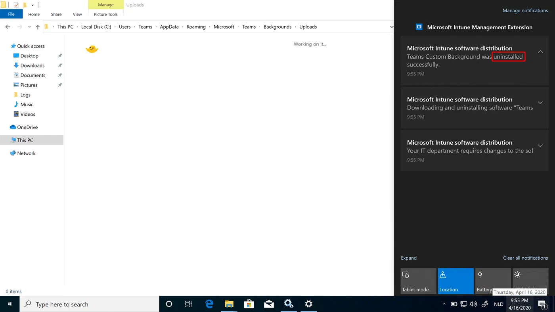Click the 0 items status text

coord(13,291)
